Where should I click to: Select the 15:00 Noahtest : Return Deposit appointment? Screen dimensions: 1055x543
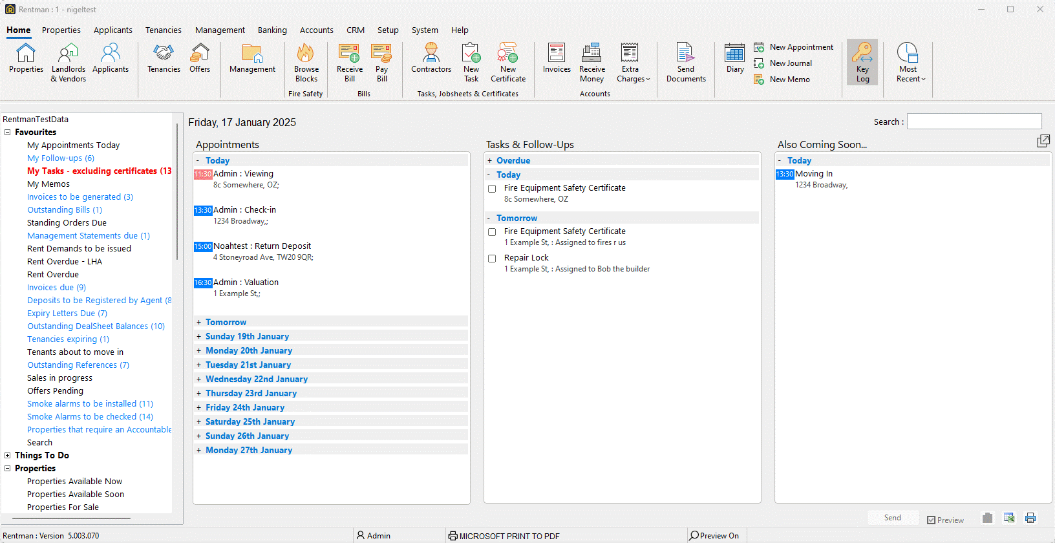331,251
